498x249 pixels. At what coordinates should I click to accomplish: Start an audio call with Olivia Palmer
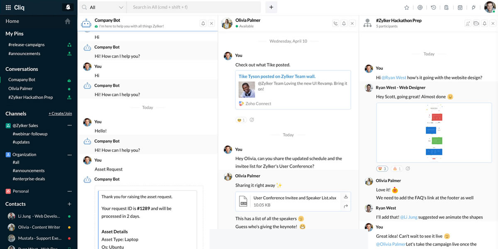[x=335, y=24]
